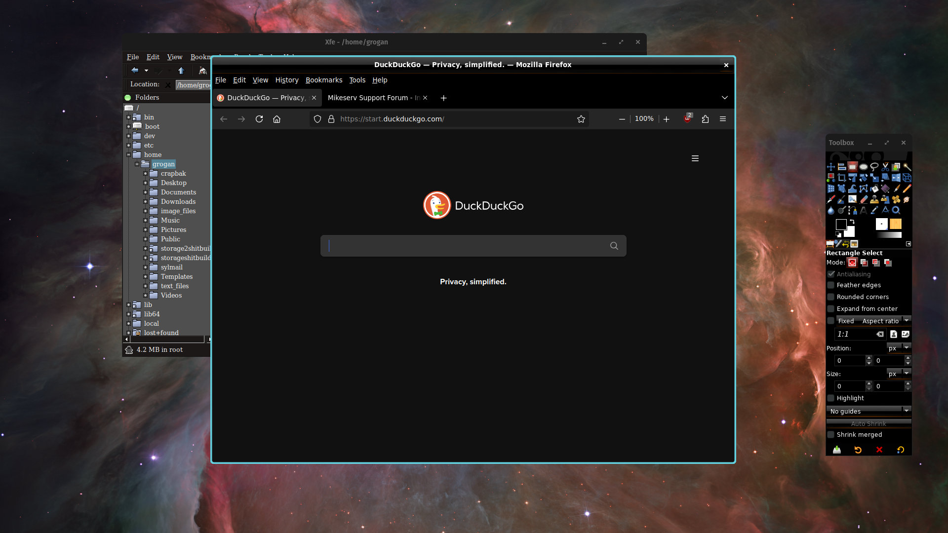This screenshot has height=533, width=948.
Task: Collapse the home folder in Xfe tree
Action: (129, 154)
